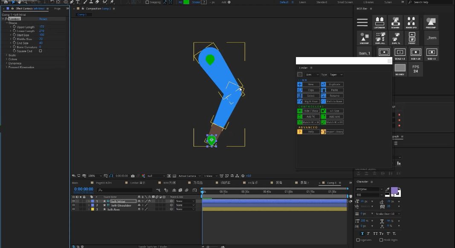Open the MDS Bar hamburger menu icon
The image size is (455, 248).
(x=362, y=22)
